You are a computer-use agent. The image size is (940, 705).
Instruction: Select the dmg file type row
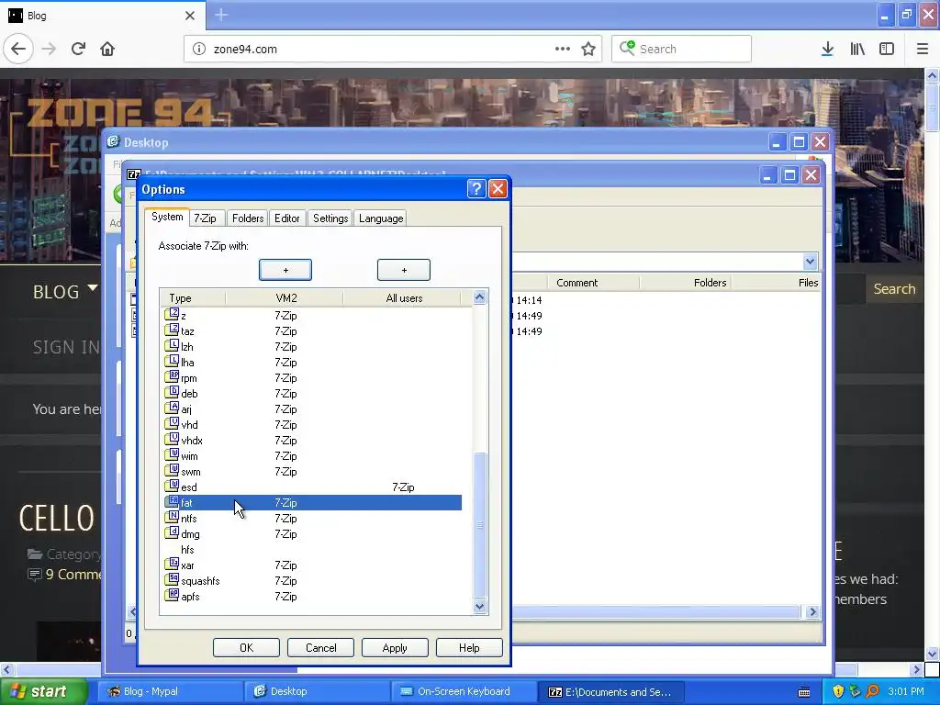312,533
